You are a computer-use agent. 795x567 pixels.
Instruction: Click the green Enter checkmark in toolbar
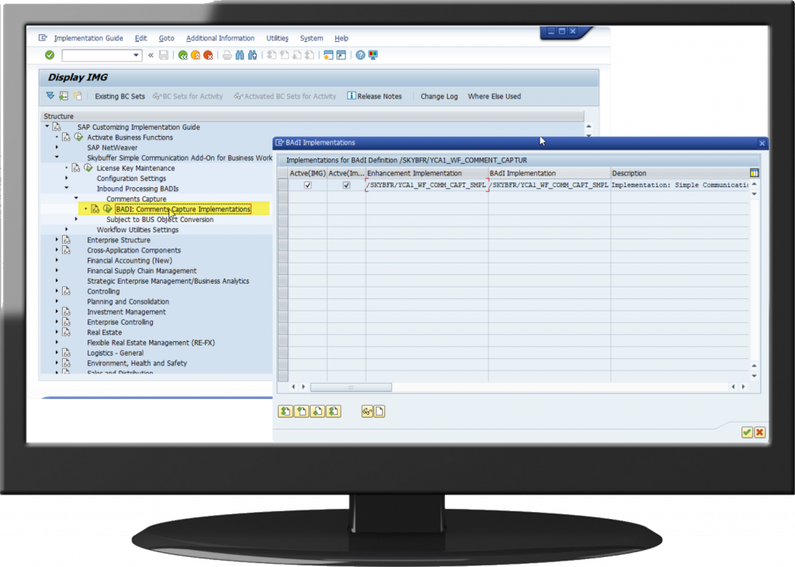[50, 55]
